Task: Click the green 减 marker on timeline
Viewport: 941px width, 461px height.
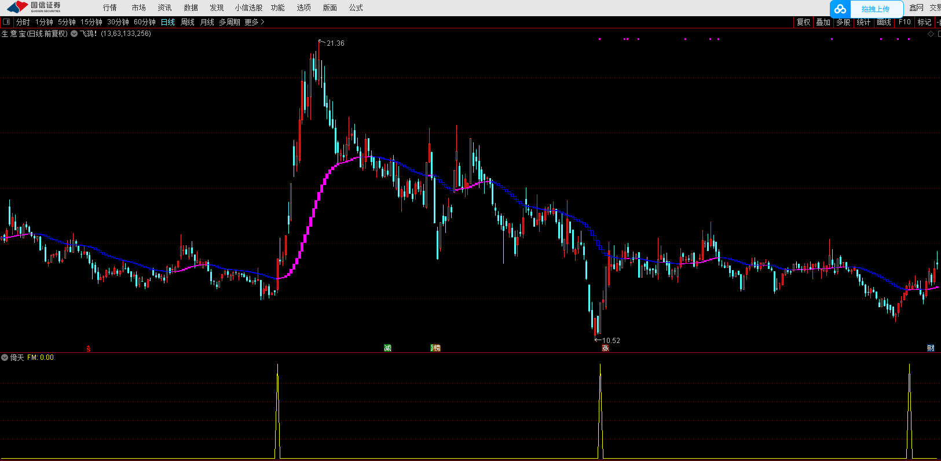Action: 387,348
